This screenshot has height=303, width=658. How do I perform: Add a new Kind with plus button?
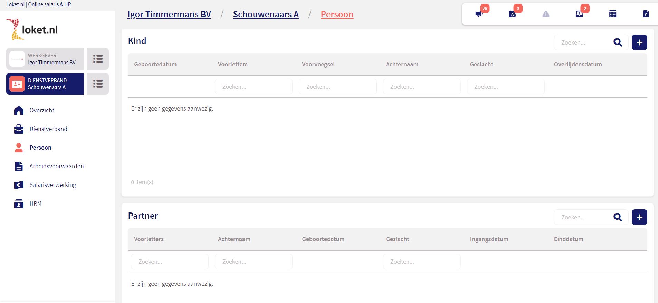639,42
